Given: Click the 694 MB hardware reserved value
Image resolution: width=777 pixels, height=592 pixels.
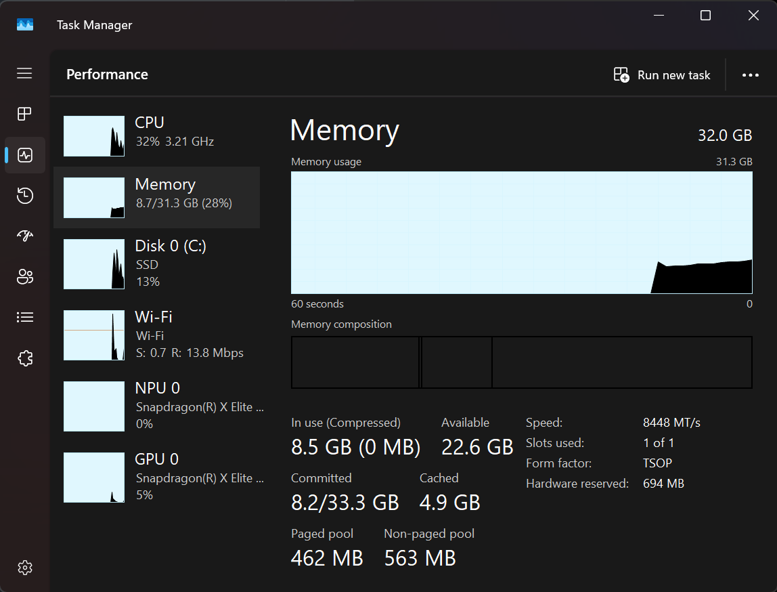Looking at the screenshot, I should click(663, 484).
